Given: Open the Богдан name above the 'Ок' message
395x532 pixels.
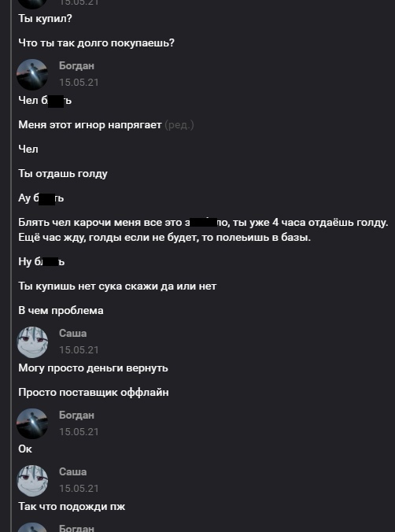Looking at the screenshot, I should click(x=76, y=415).
